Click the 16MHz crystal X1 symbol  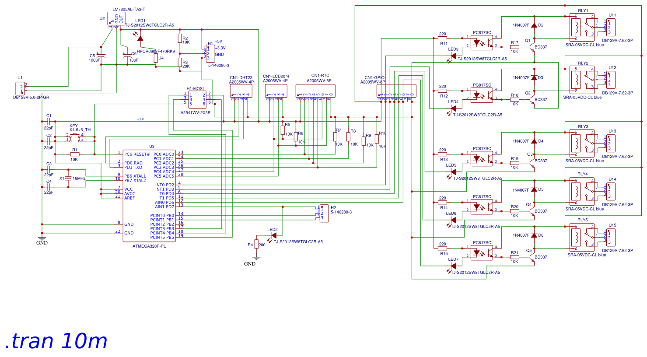(68, 178)
